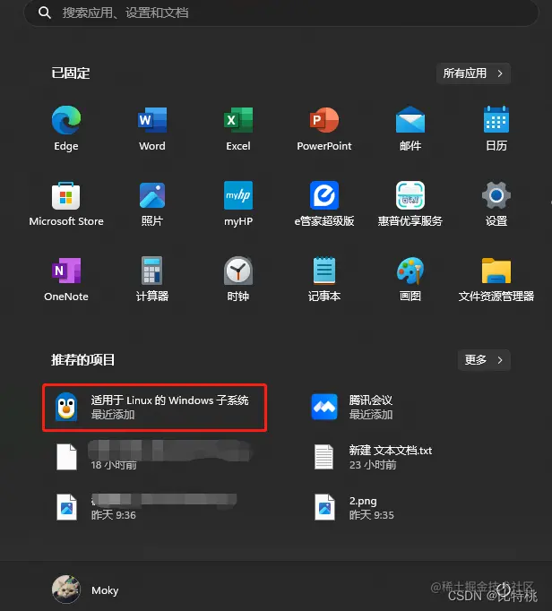Open 惠普优享服务 app
This screenshot has width=552, height=611.
point(410,204)
